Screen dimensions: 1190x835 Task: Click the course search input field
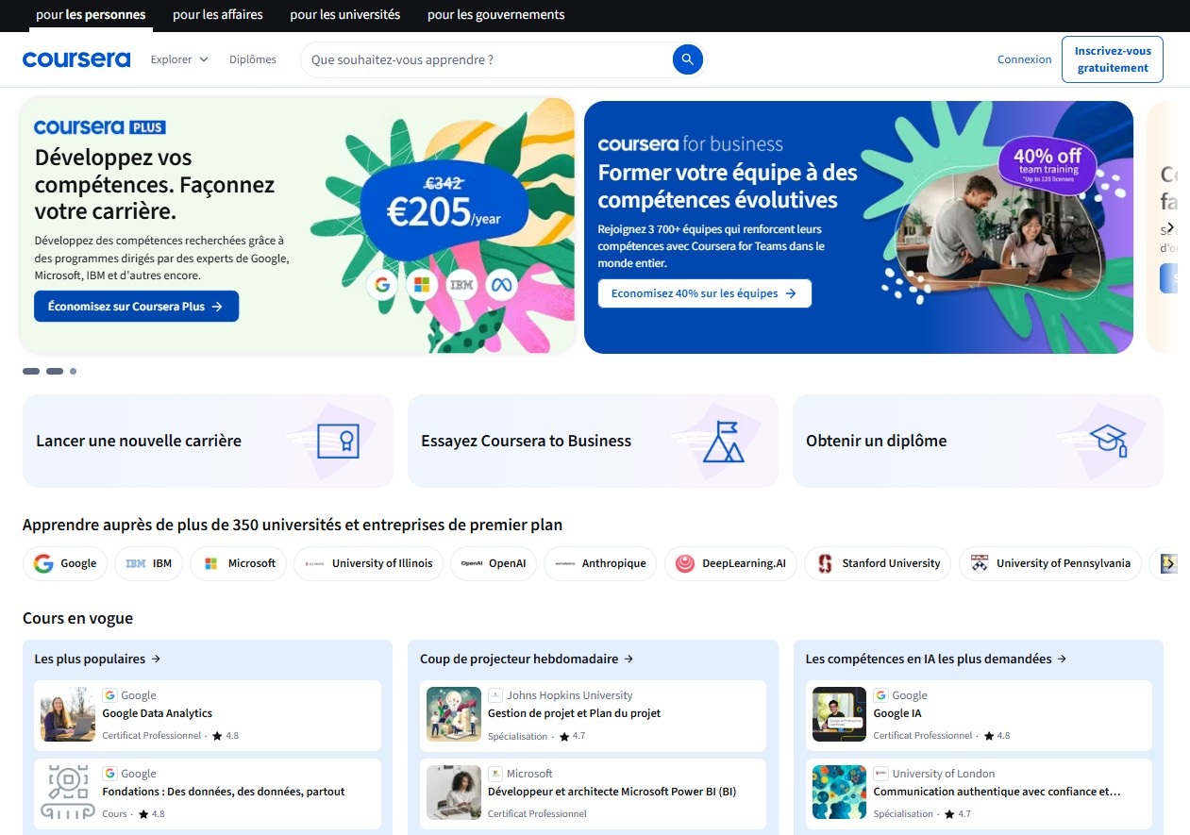[486, 59]
